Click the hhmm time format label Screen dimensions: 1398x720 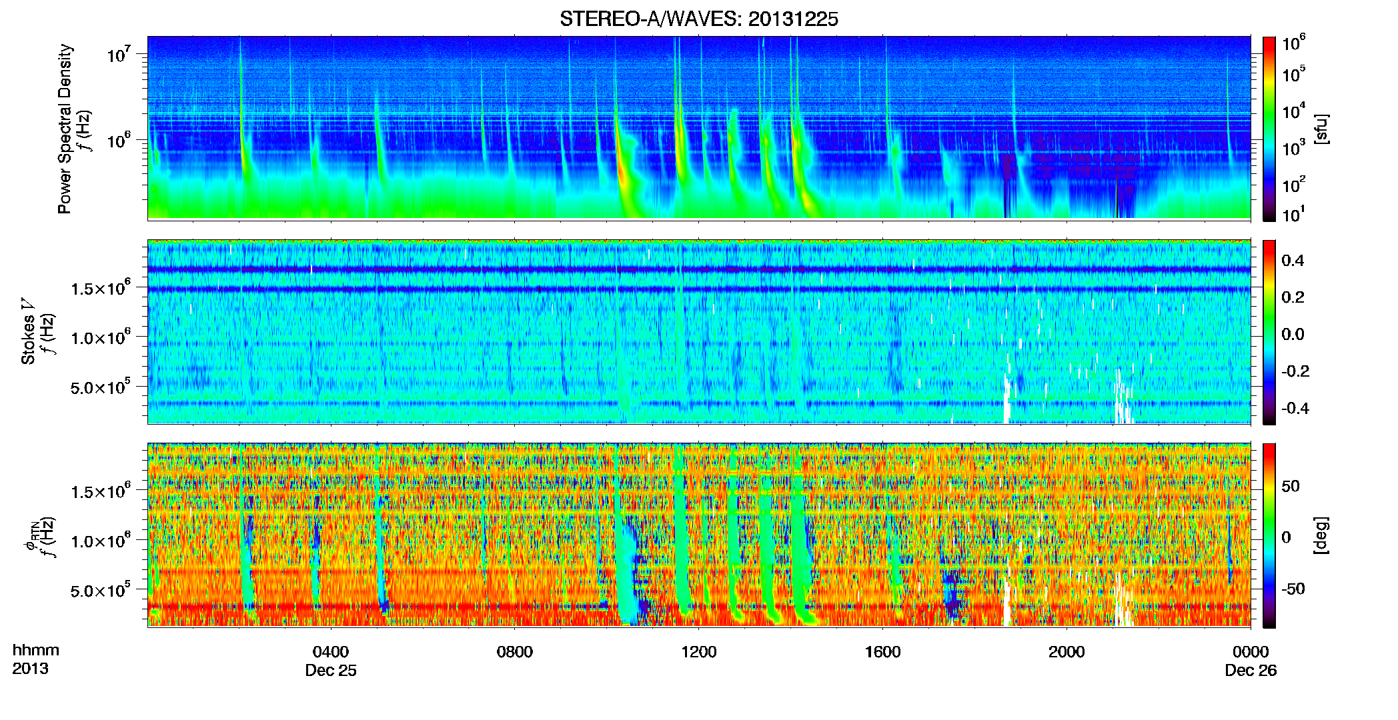pyautogui.click(x=36, y=651)
